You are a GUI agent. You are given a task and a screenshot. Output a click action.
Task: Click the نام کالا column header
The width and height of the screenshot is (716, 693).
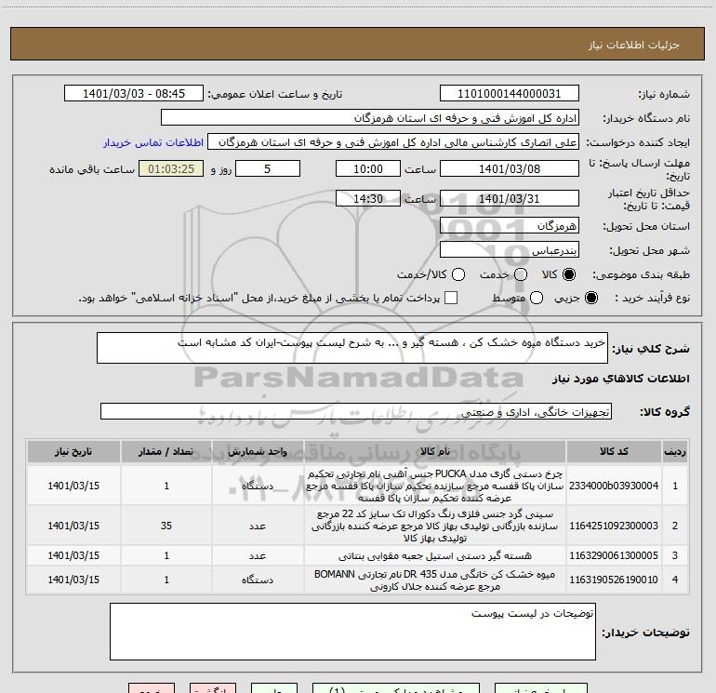pos(435,452)
